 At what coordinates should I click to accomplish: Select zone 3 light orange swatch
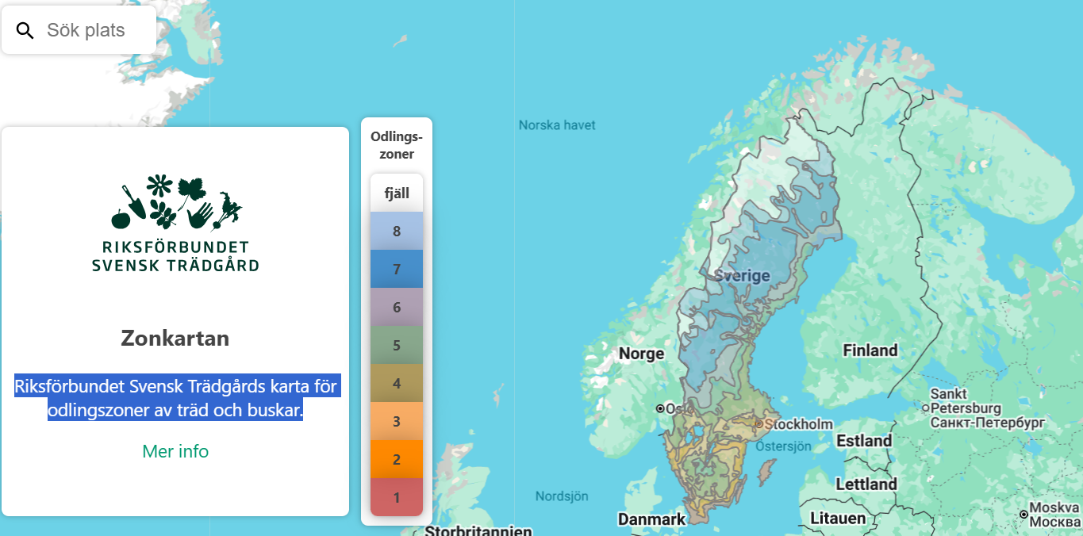click(397, 421)
